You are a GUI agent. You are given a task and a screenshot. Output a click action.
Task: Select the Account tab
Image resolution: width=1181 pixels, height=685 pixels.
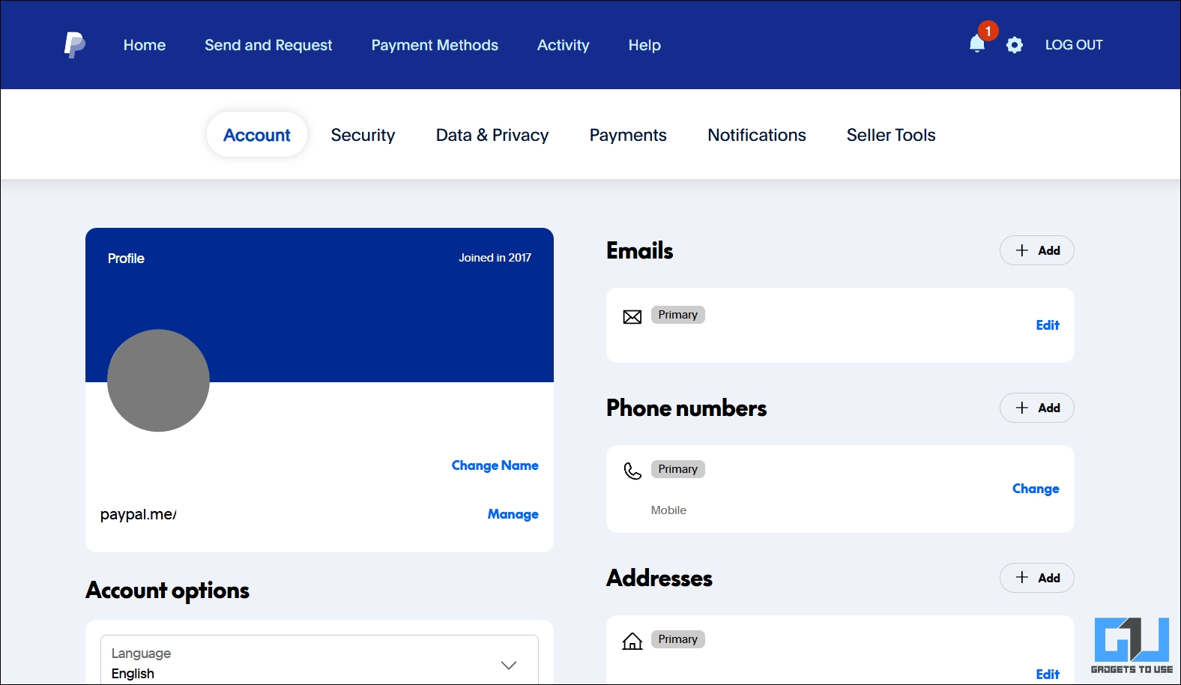pyautogui.click(x=257, y=135)
